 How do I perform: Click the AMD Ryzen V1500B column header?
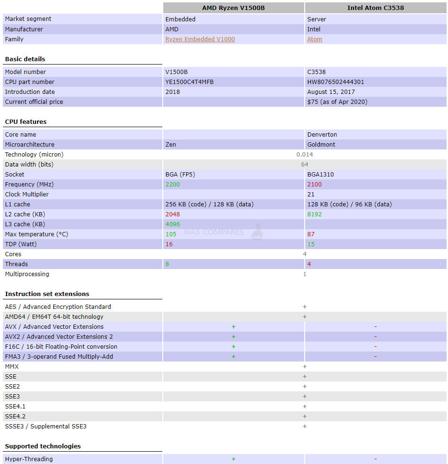pyautogui.click(x=233, y=8)
